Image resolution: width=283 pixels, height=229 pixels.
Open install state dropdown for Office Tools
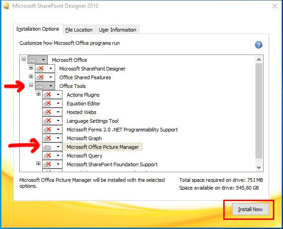pos(45,86)
